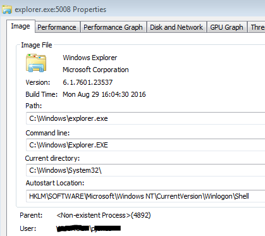The height and width of the screenshot is (236, 265).
Task: Click the Path: label
Action: point(34,106)
